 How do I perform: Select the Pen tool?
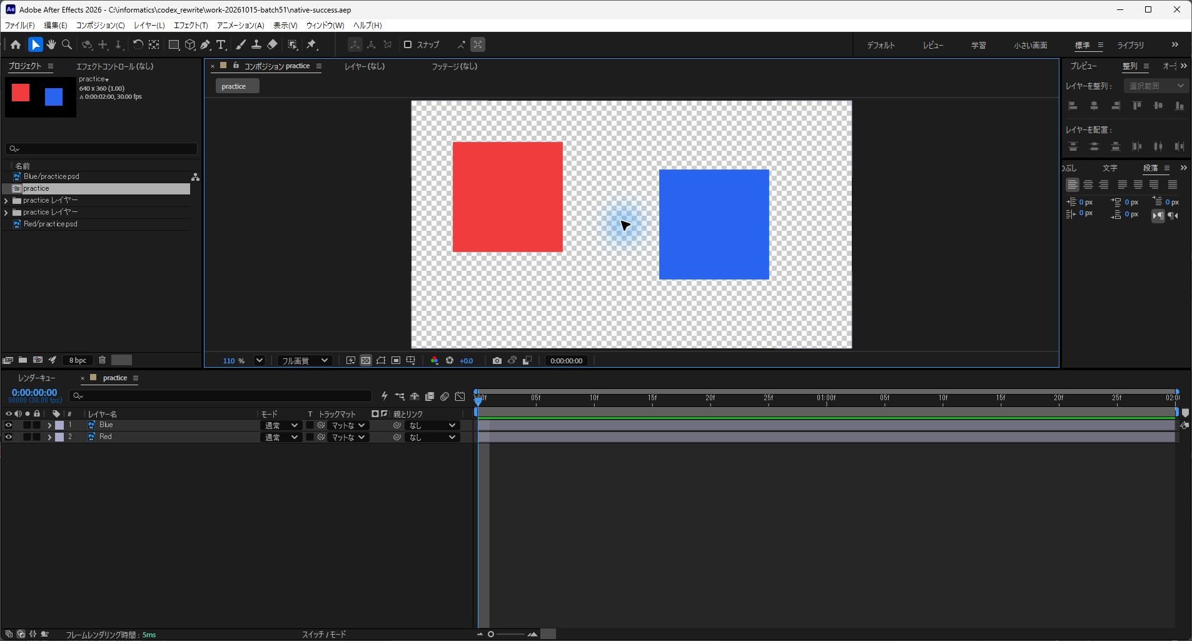(205, 45)
